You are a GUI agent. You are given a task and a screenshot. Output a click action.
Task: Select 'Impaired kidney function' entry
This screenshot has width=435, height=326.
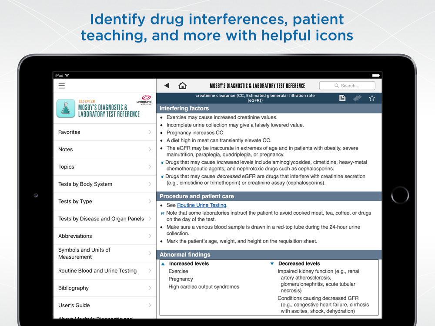(x=318, y=281)
